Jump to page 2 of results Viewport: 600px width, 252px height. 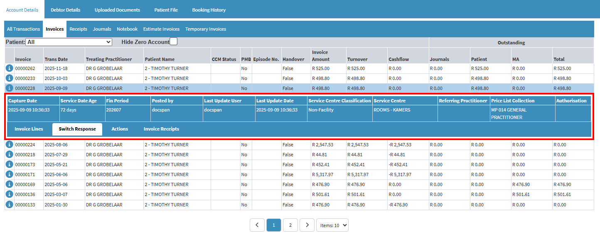click(x=290, y=225)
